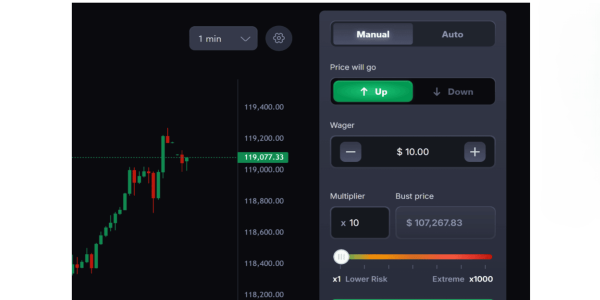Click the minus icon to decrease the wager

click(350, 152)
